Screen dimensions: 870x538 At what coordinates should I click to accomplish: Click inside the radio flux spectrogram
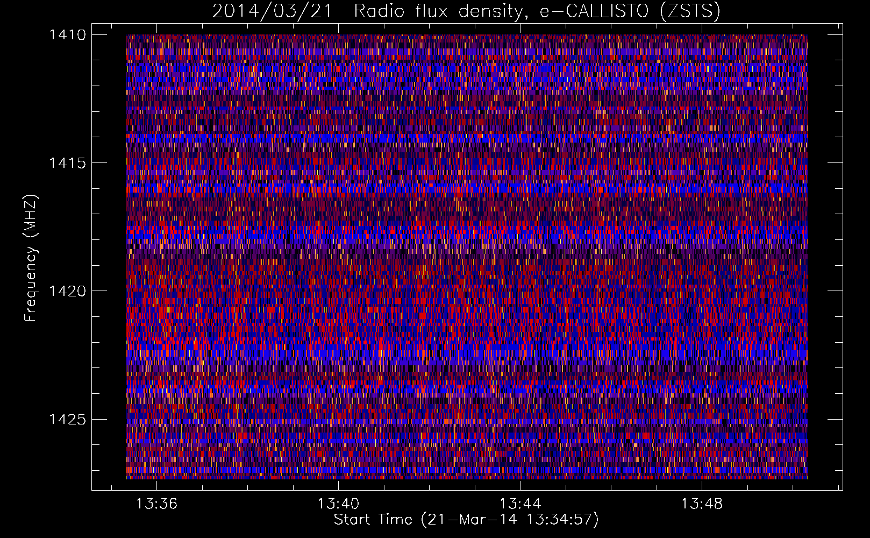click(467, 257)
